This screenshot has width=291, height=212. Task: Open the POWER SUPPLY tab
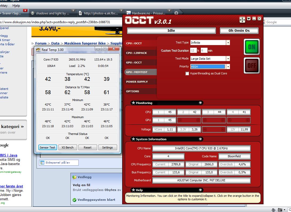pyautogui.click(x=141, y=82)
